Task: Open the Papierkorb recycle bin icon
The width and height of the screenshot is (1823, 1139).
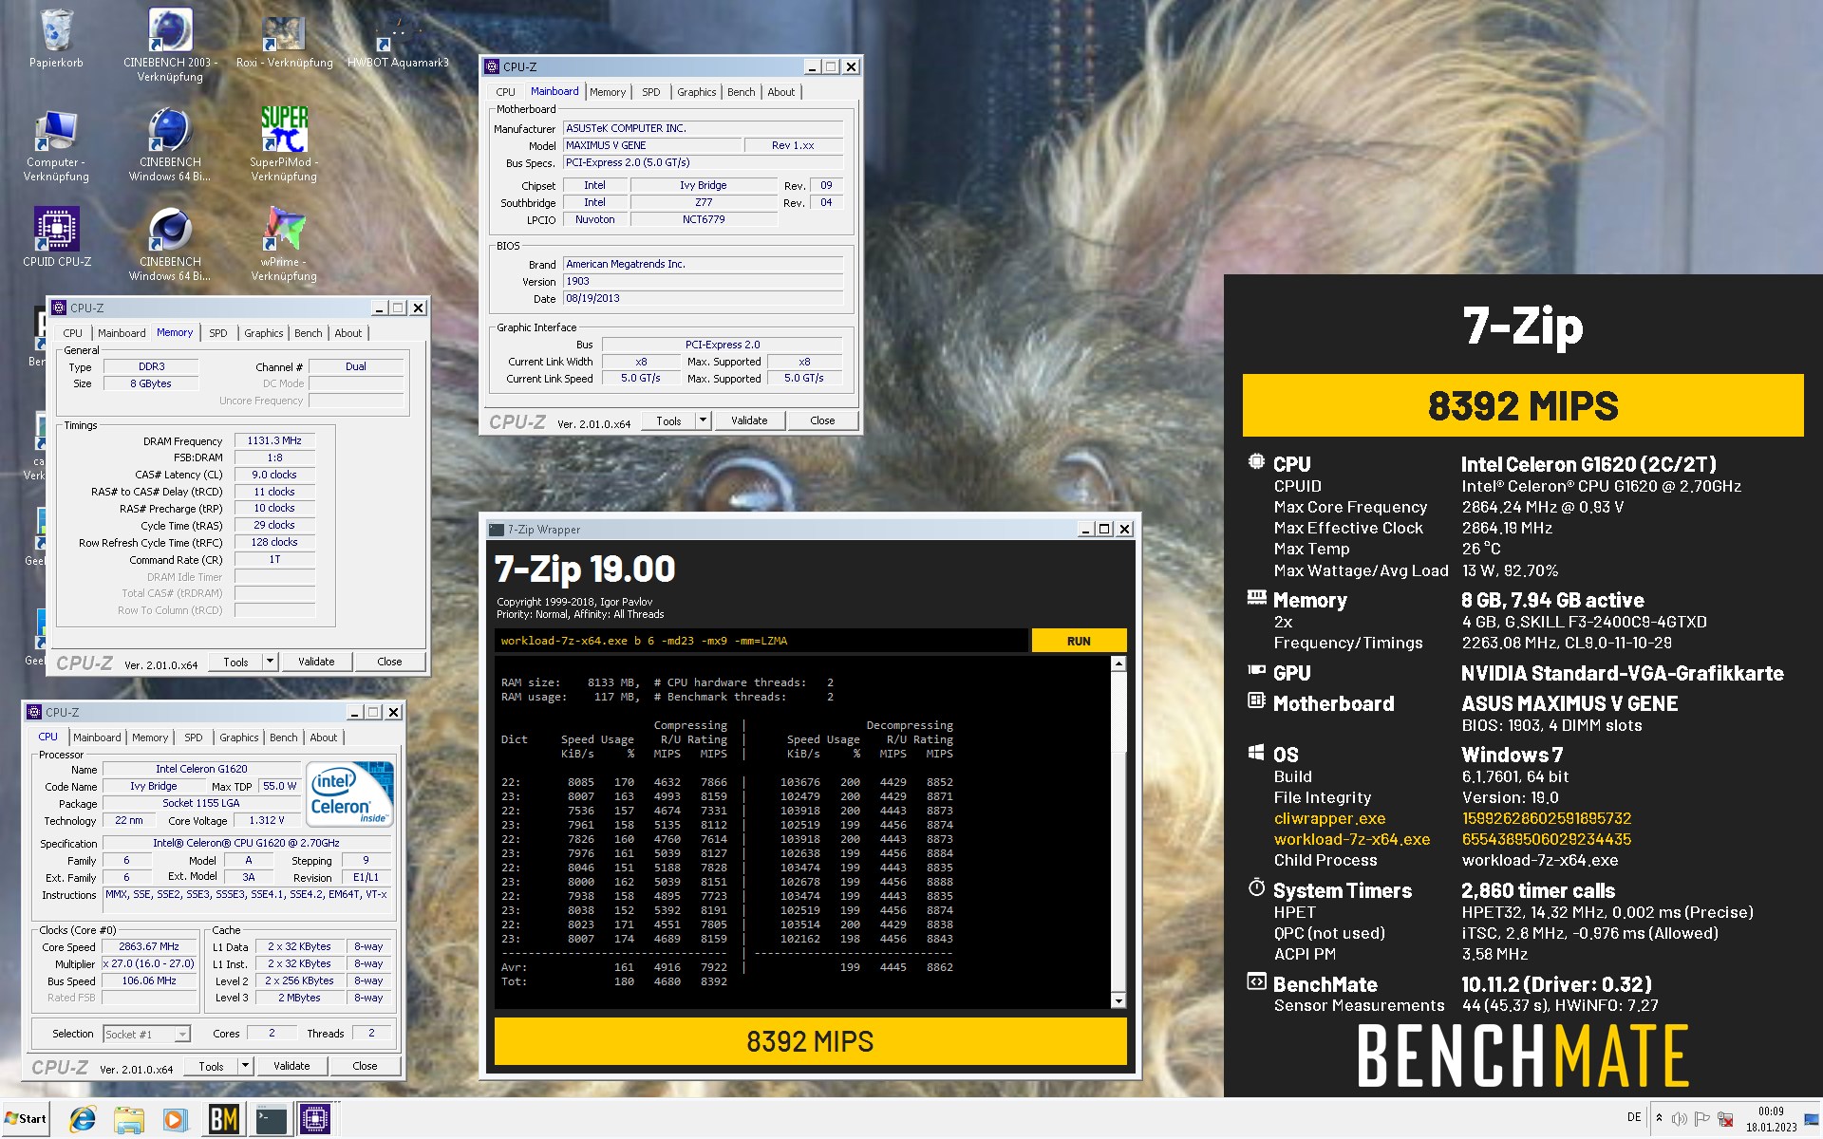Action: click(x=56, y=39)
